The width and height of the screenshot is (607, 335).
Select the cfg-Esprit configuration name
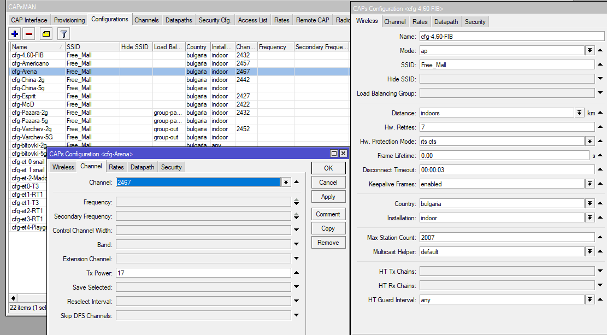(23, 96)
